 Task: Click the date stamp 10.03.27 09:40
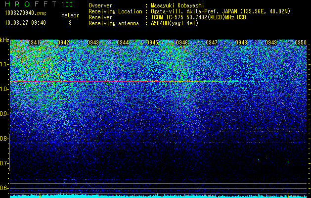tap(25, 23)
